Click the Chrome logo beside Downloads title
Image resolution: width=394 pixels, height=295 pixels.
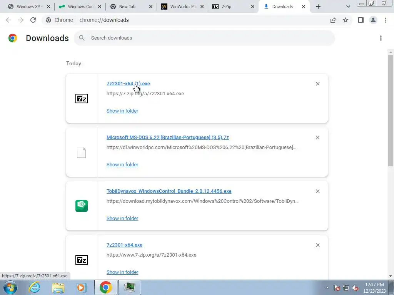pyautogui.click(x=13, y=38)
